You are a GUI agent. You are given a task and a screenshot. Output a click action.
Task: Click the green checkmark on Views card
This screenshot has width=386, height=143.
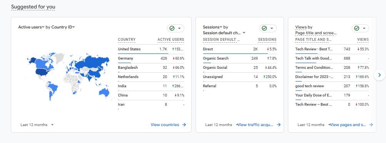click(x=356, y=28)
